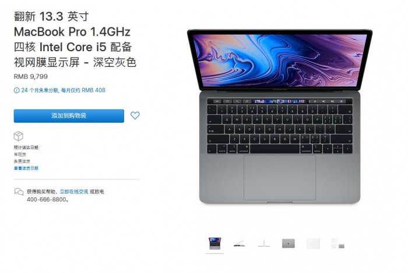408x273 pixels.
Task: Click the large MacBook Pro product image
Action: [280, 116]
